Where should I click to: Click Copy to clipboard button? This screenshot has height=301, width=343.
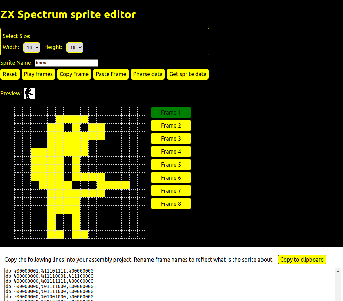pyautogui.click(x=302, y=260)
